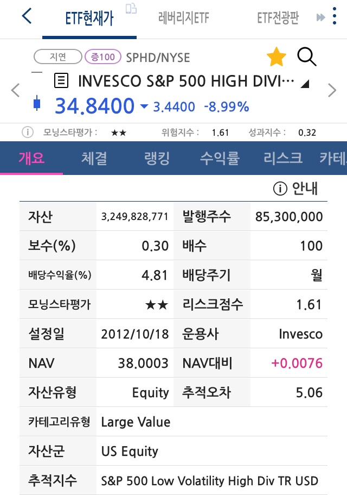Tap the S&P 500 Low Volatility index name
Viewport: 347px width, 495px height.
coord(210,481)
